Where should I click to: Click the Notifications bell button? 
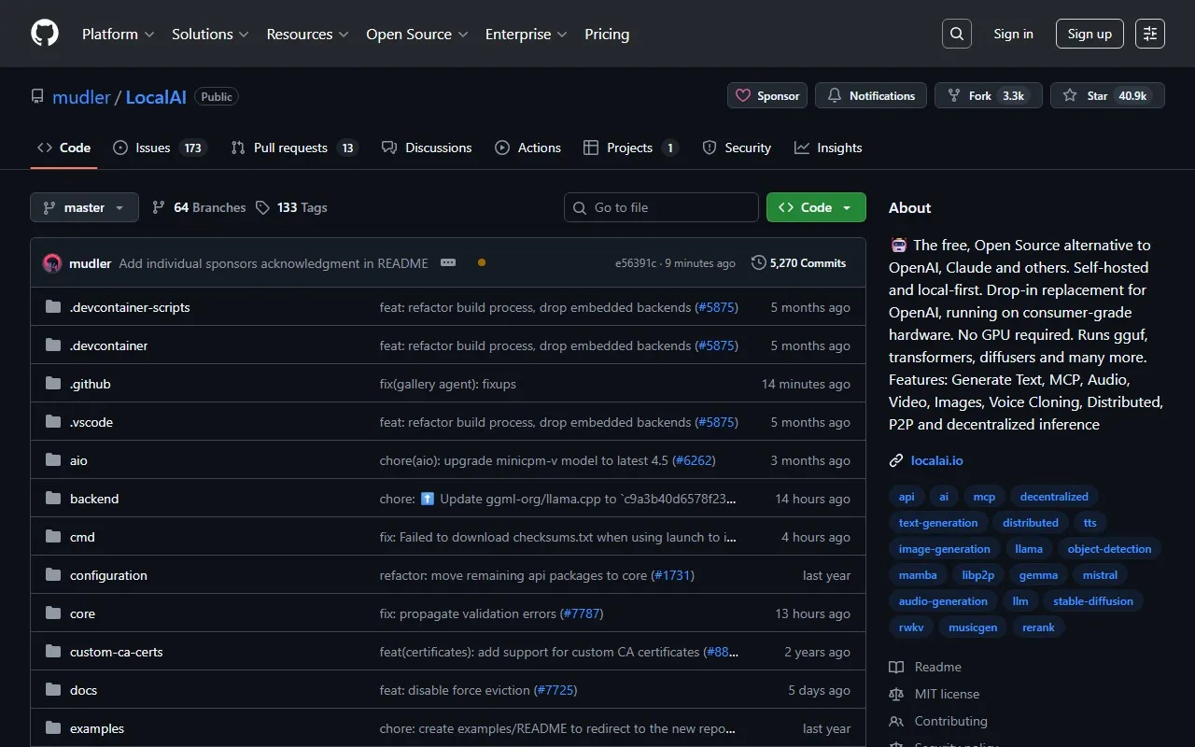(870, 95)
